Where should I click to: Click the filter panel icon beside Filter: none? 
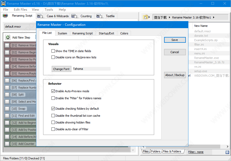pos(227,152)
